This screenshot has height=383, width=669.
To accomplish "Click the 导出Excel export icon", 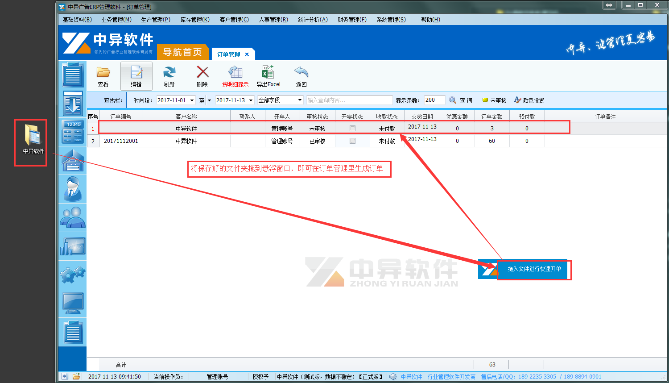I will click(x=268, y=72).
